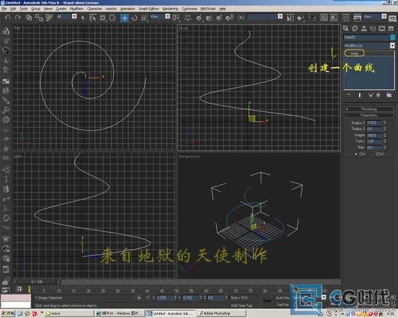
Task: Click the Use Pivot Point Center icon
Action: [x=176, y=18]
